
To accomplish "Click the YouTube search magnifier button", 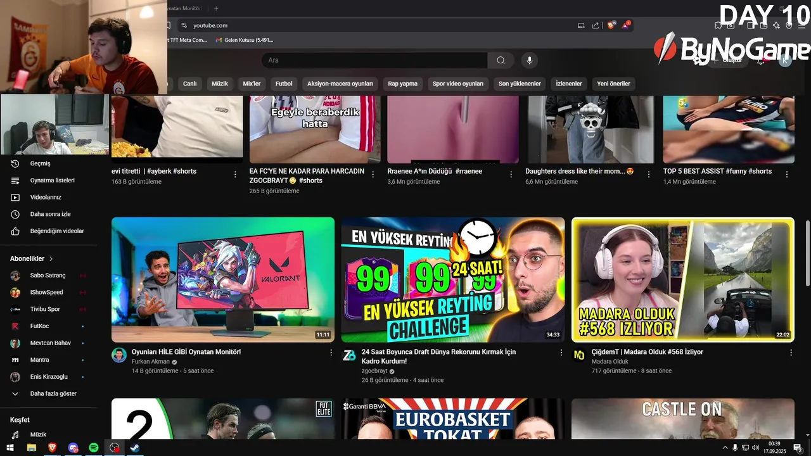I will pos(501,60).
